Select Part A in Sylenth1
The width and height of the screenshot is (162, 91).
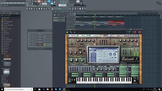101,36
